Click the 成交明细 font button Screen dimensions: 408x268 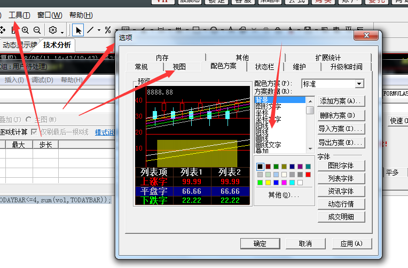341,216
